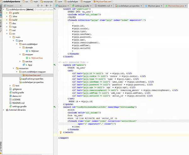The height and width of the screenshot is (155, 189).
Task: Switch to the codehelper.properties editor tab
Action: 129,6
